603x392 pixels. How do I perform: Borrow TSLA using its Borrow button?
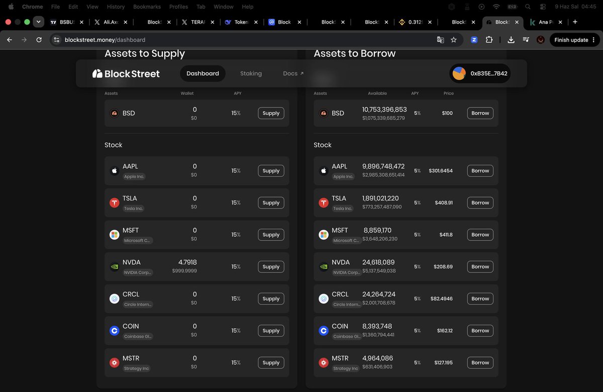480,203
